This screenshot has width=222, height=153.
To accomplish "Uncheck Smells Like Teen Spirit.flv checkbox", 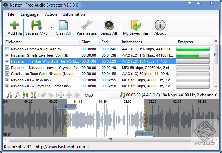I will [x=7, y=55].
